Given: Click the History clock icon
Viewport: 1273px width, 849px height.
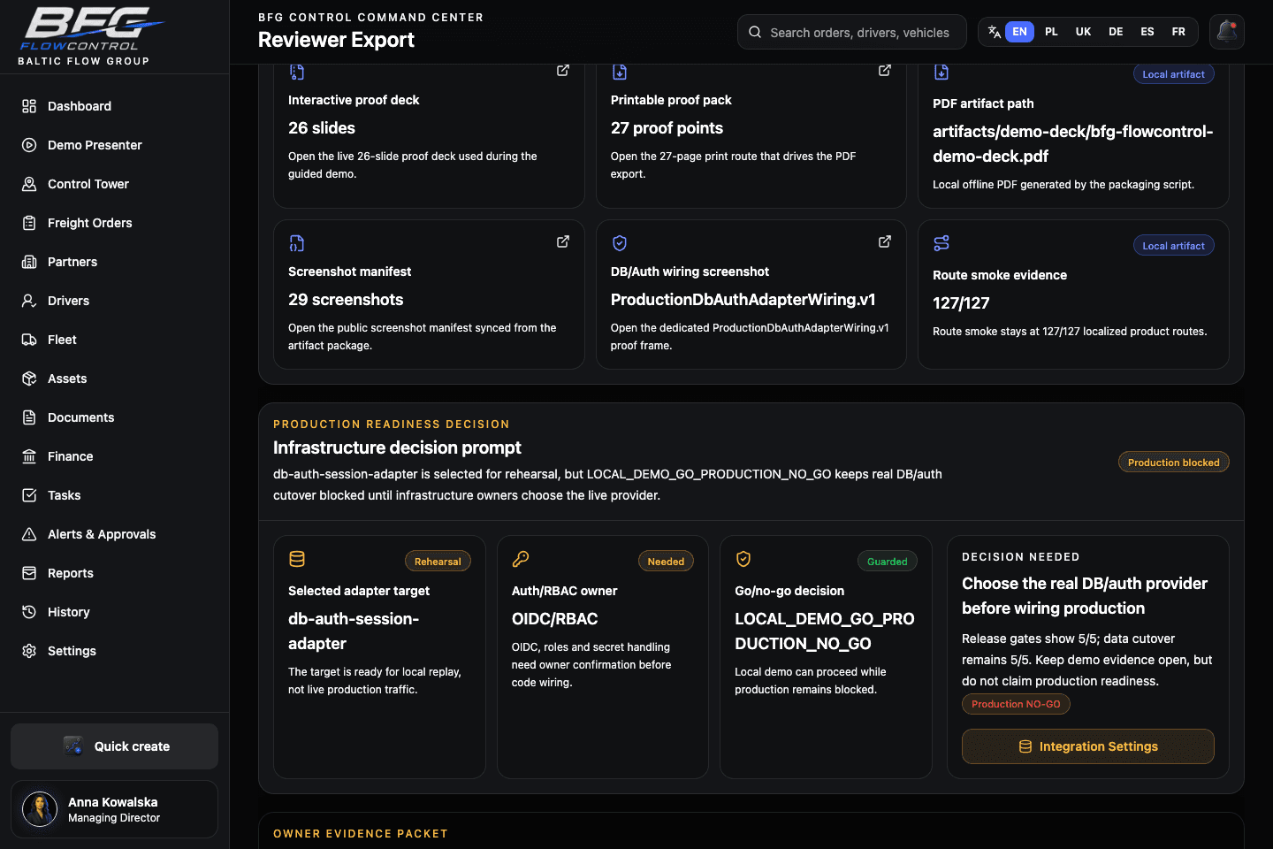Looking at the screenshot, I should coord(29,612).
